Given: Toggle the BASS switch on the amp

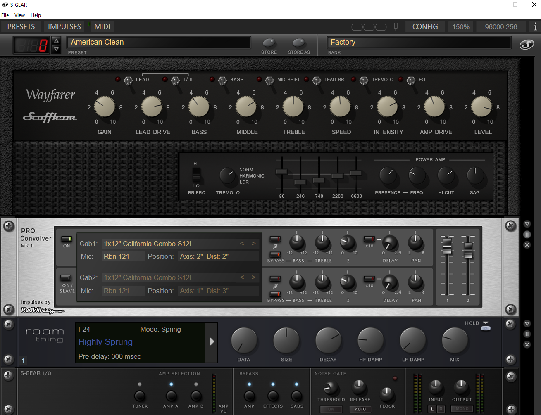Looking at the screenshot, I should [223, 80].
